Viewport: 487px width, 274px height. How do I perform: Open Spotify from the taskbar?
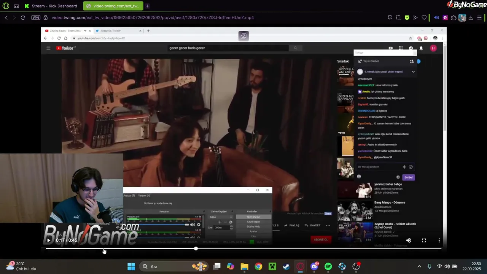pyautogui.click(x=328, y=266)
